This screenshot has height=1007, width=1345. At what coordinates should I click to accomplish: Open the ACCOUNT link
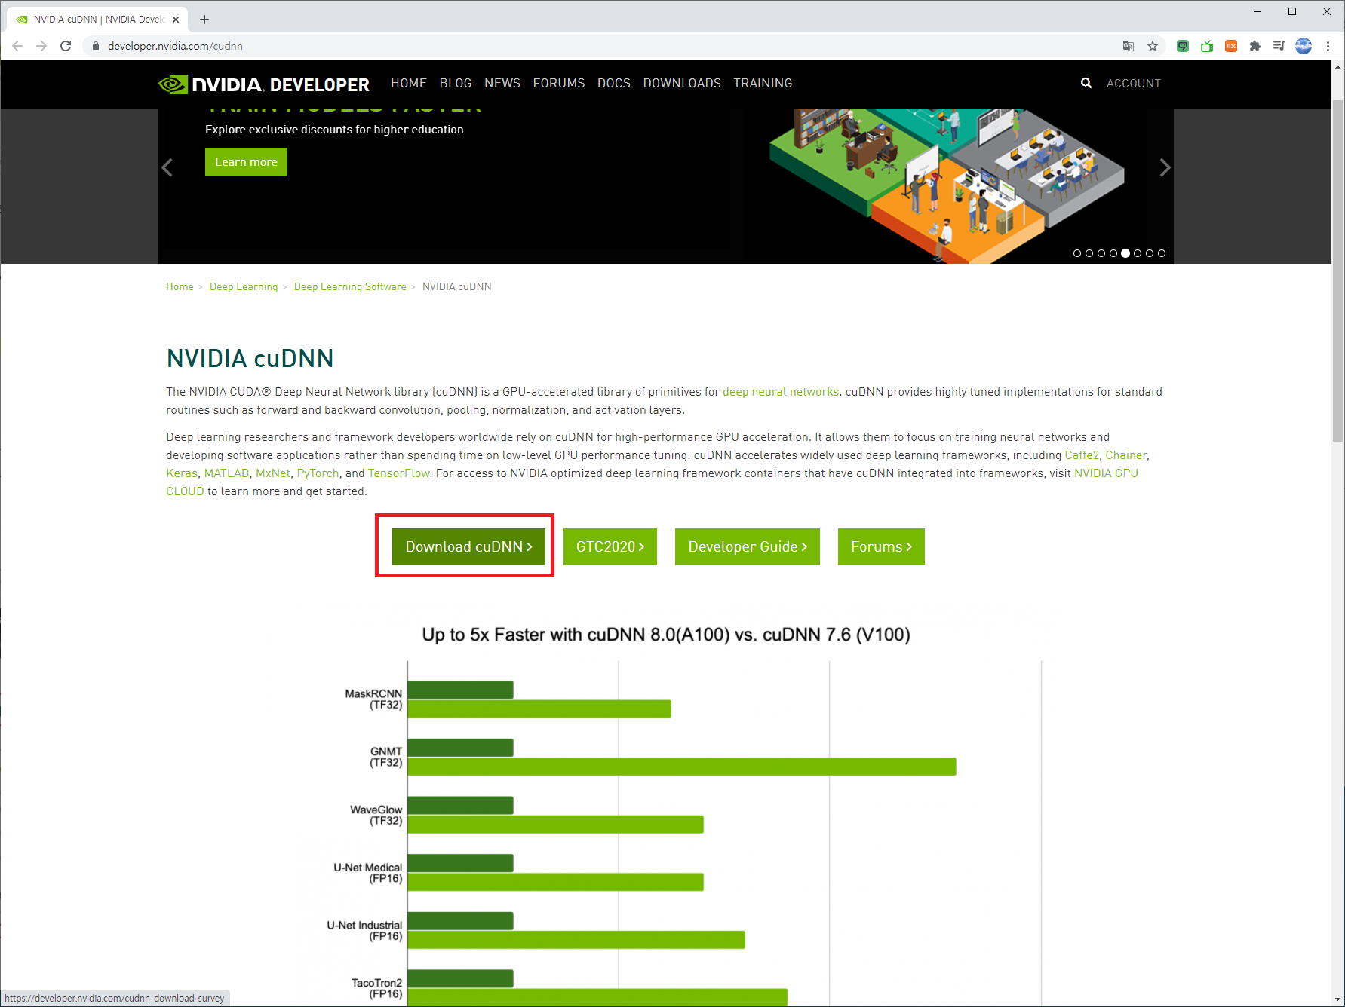pos(1134,83)
